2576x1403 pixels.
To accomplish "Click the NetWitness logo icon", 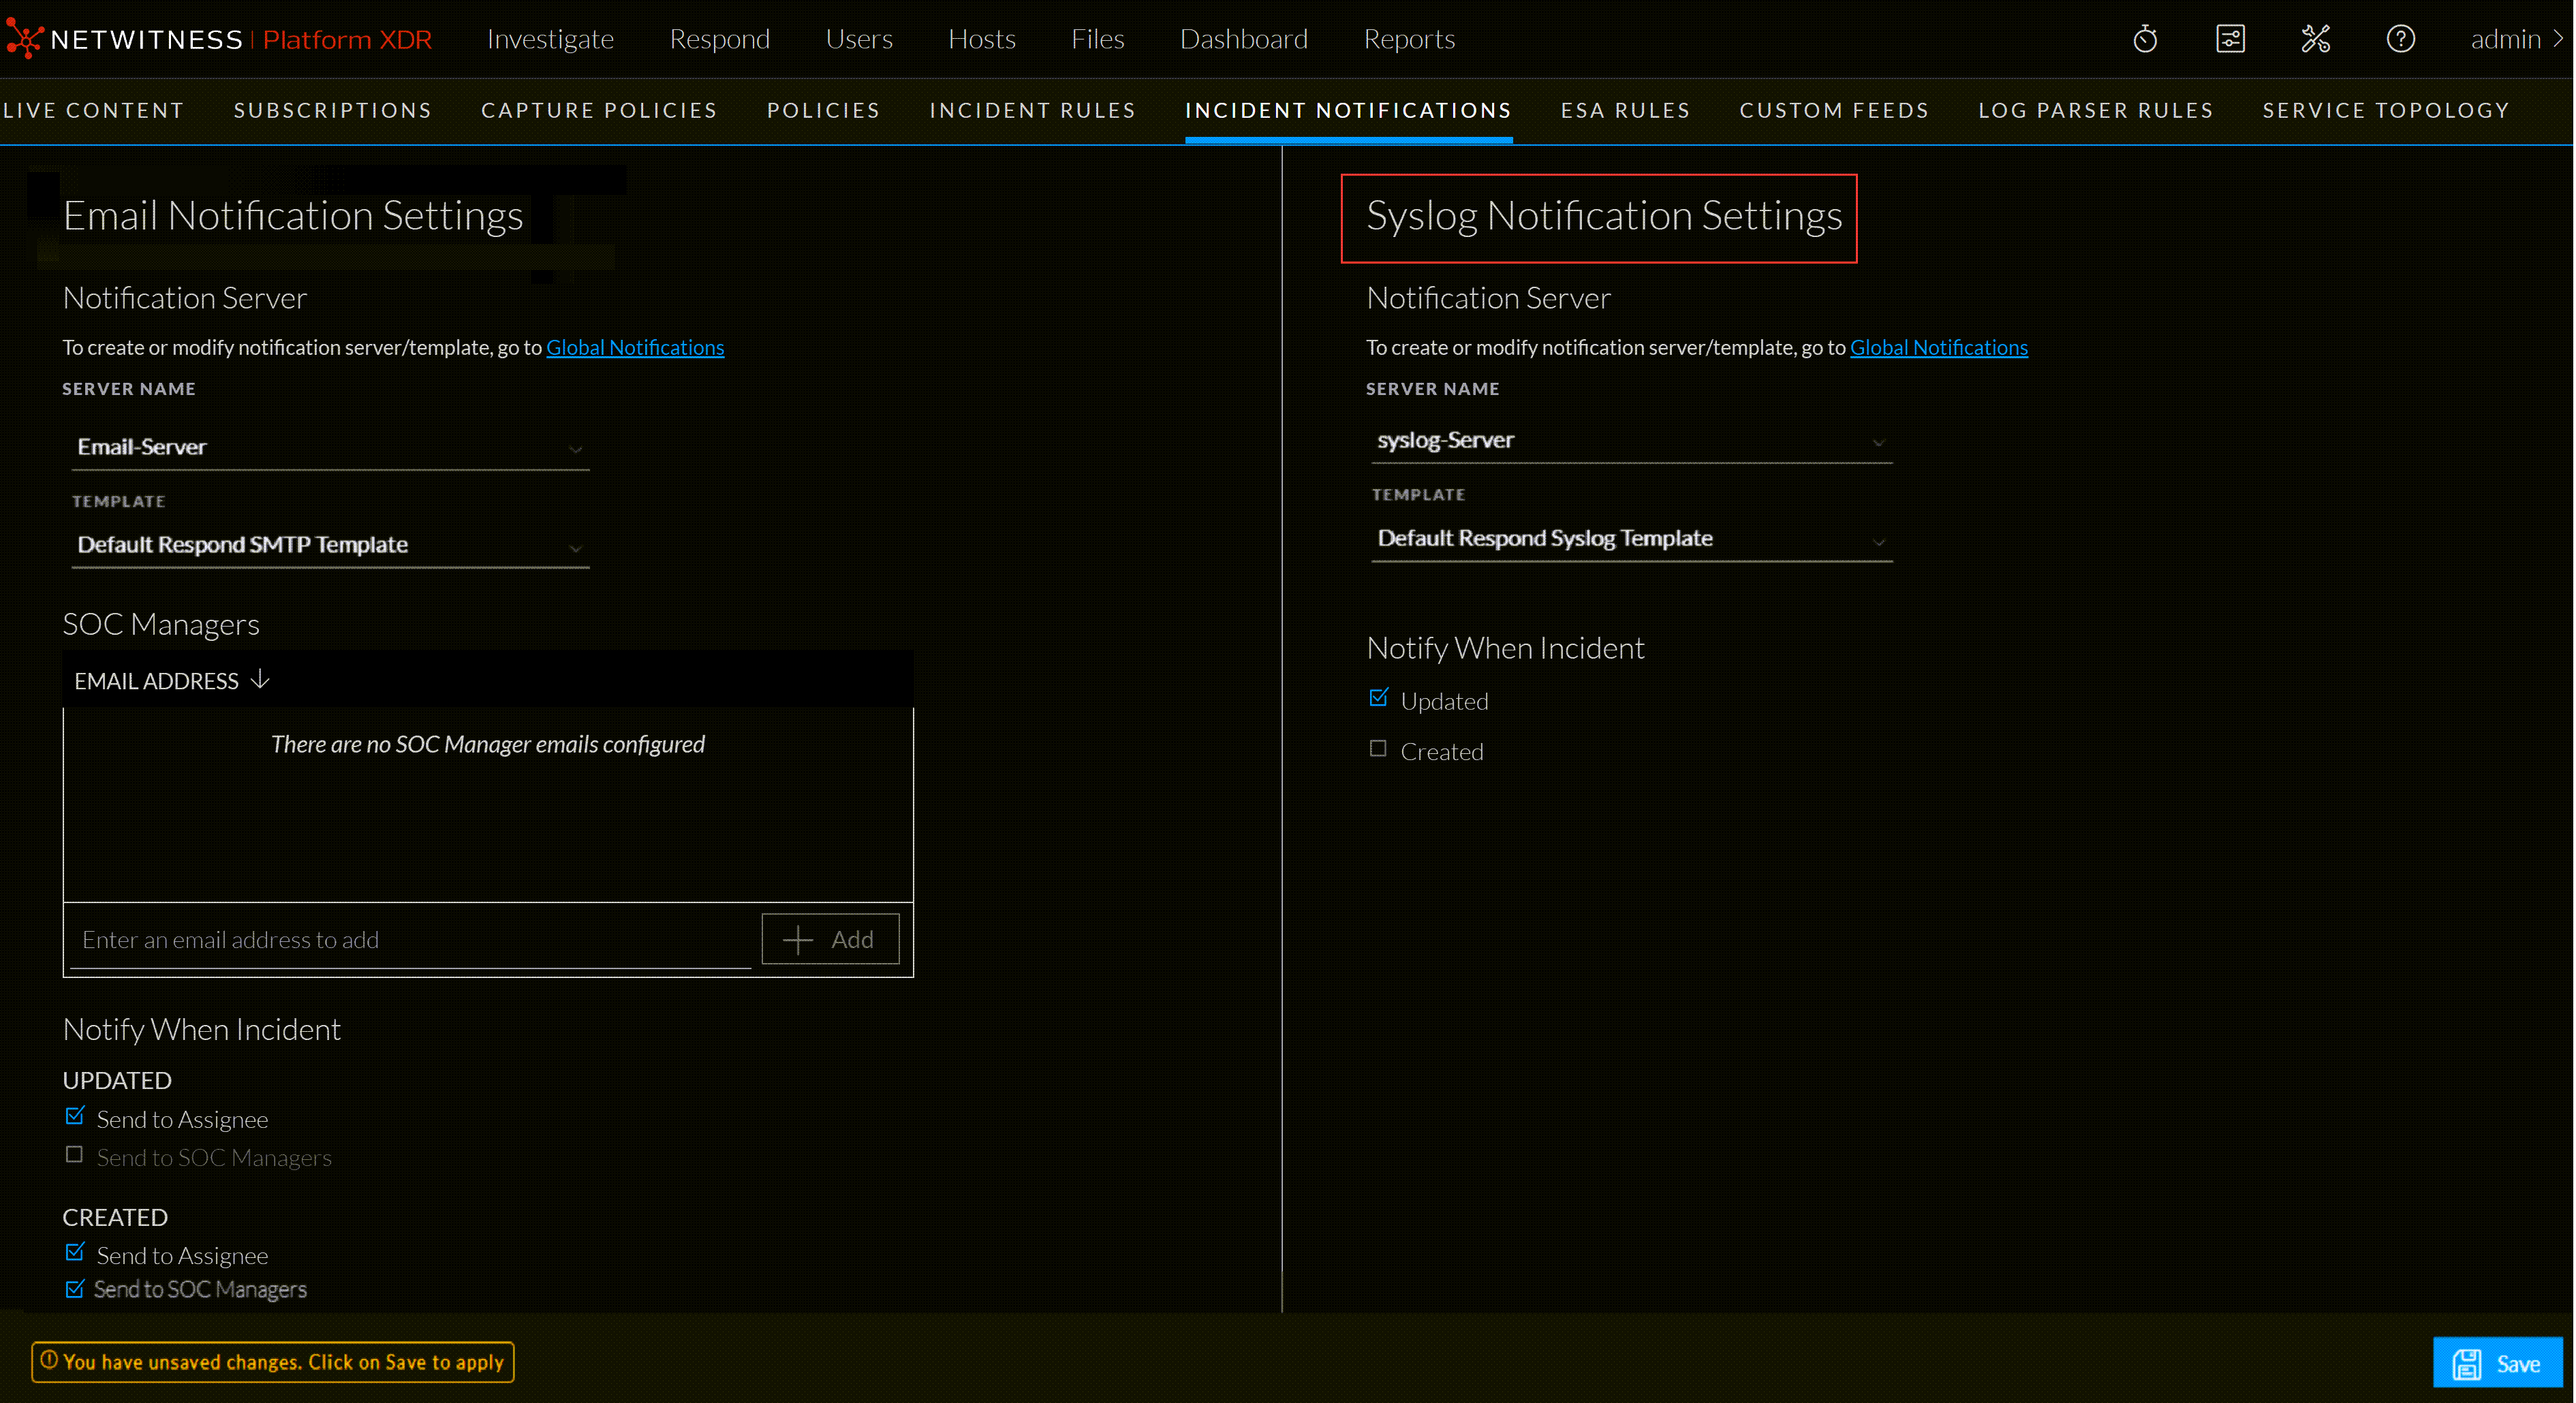I will click(x=24, y=39).
